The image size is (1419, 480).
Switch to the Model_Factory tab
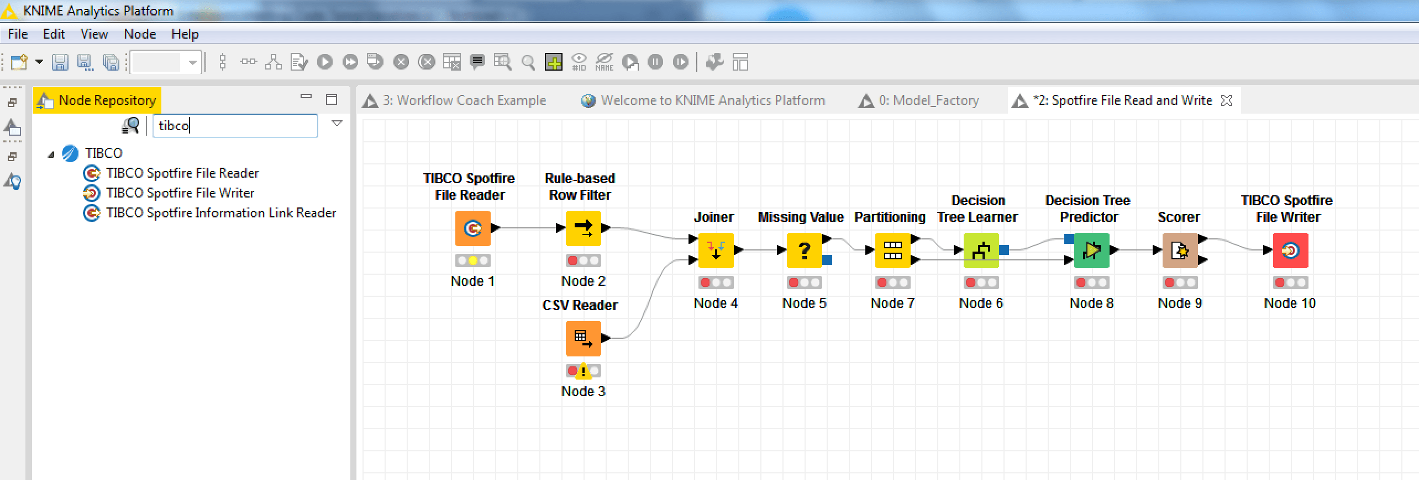(928, 100)
